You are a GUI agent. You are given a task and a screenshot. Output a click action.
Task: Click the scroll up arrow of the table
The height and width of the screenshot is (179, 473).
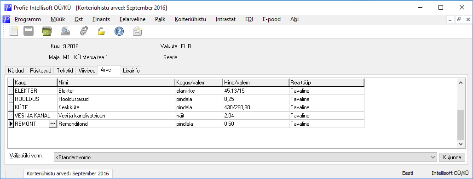pyautogui.click(x=460, y=82)
